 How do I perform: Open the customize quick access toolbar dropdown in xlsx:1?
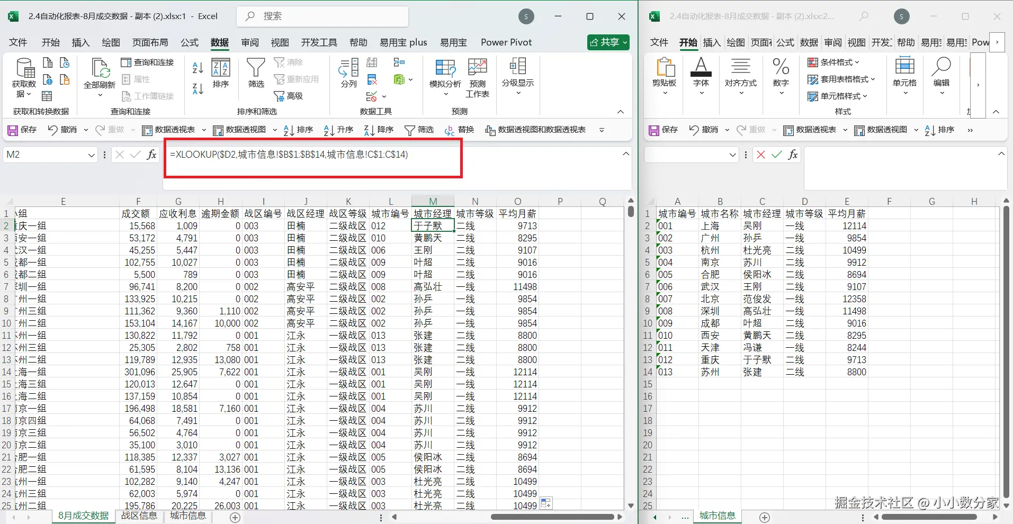click(602, 130)
